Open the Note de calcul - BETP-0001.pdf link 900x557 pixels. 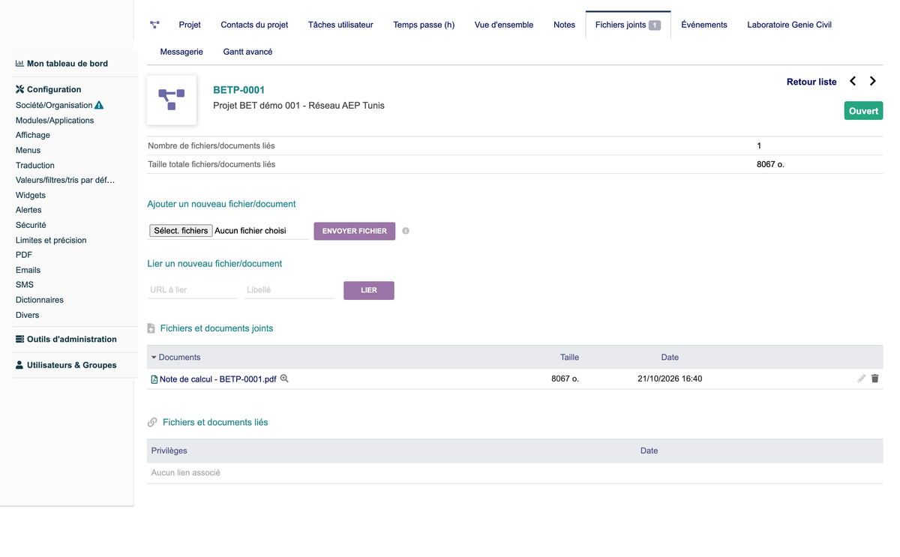click(x=218, y=379)
